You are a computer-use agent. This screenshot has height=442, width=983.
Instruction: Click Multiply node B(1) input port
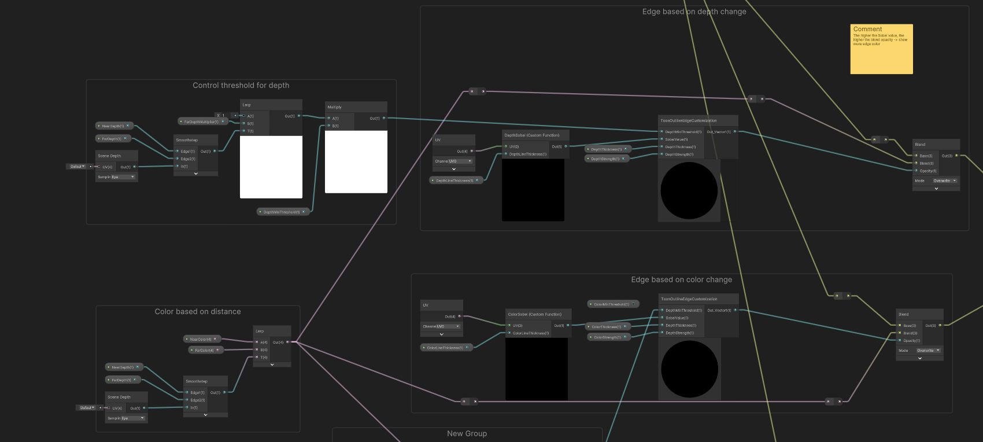pos(328,126)
